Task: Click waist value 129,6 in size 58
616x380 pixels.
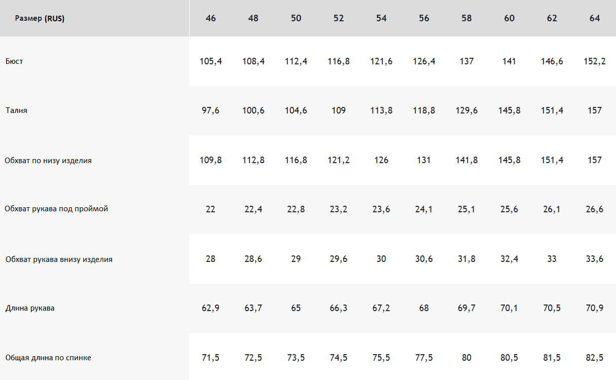Action: [467, 110]
